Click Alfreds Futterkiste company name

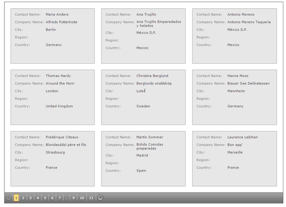(62, 22)
